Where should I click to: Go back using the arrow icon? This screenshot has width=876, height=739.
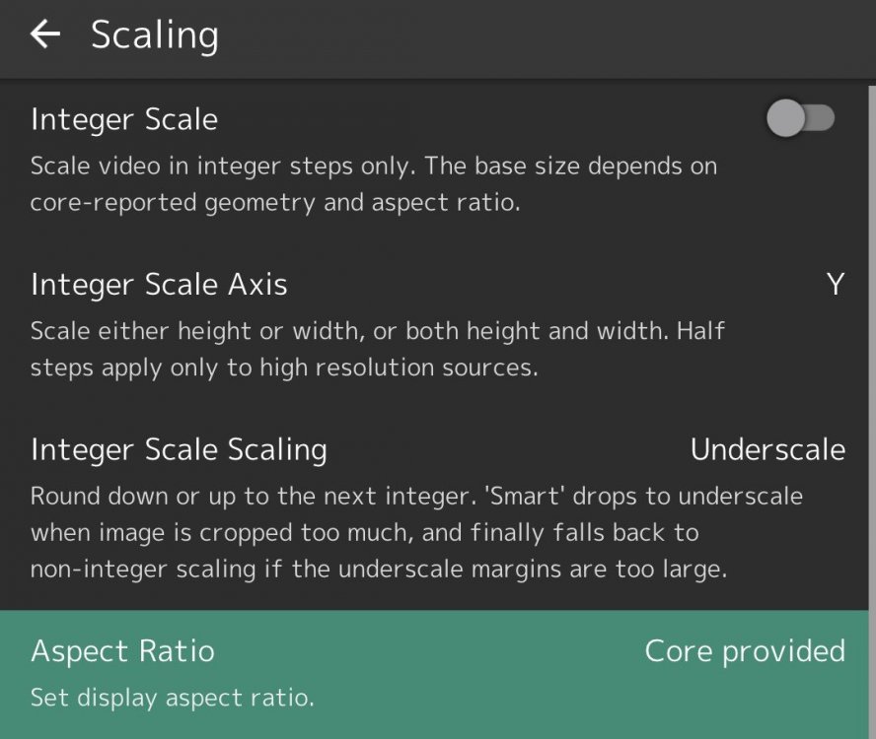point(45,35)
